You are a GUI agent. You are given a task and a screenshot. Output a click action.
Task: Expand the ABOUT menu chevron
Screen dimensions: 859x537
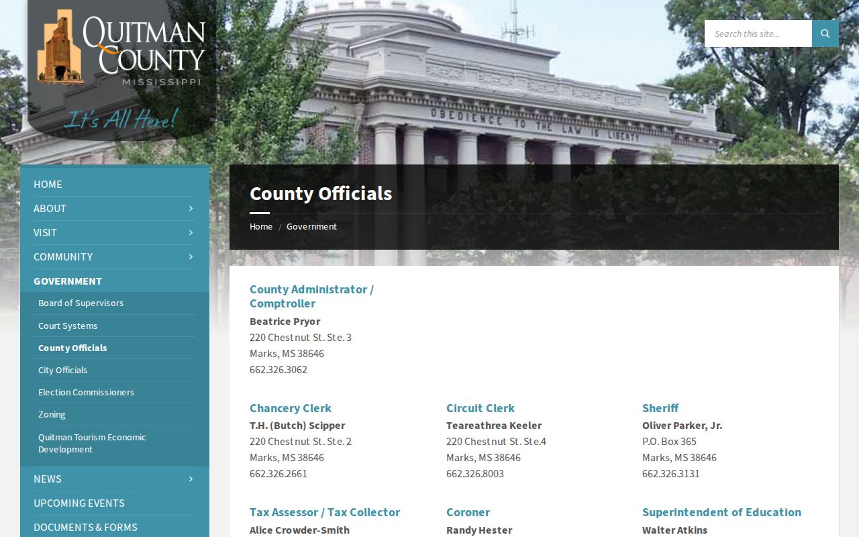pos(191,209)
